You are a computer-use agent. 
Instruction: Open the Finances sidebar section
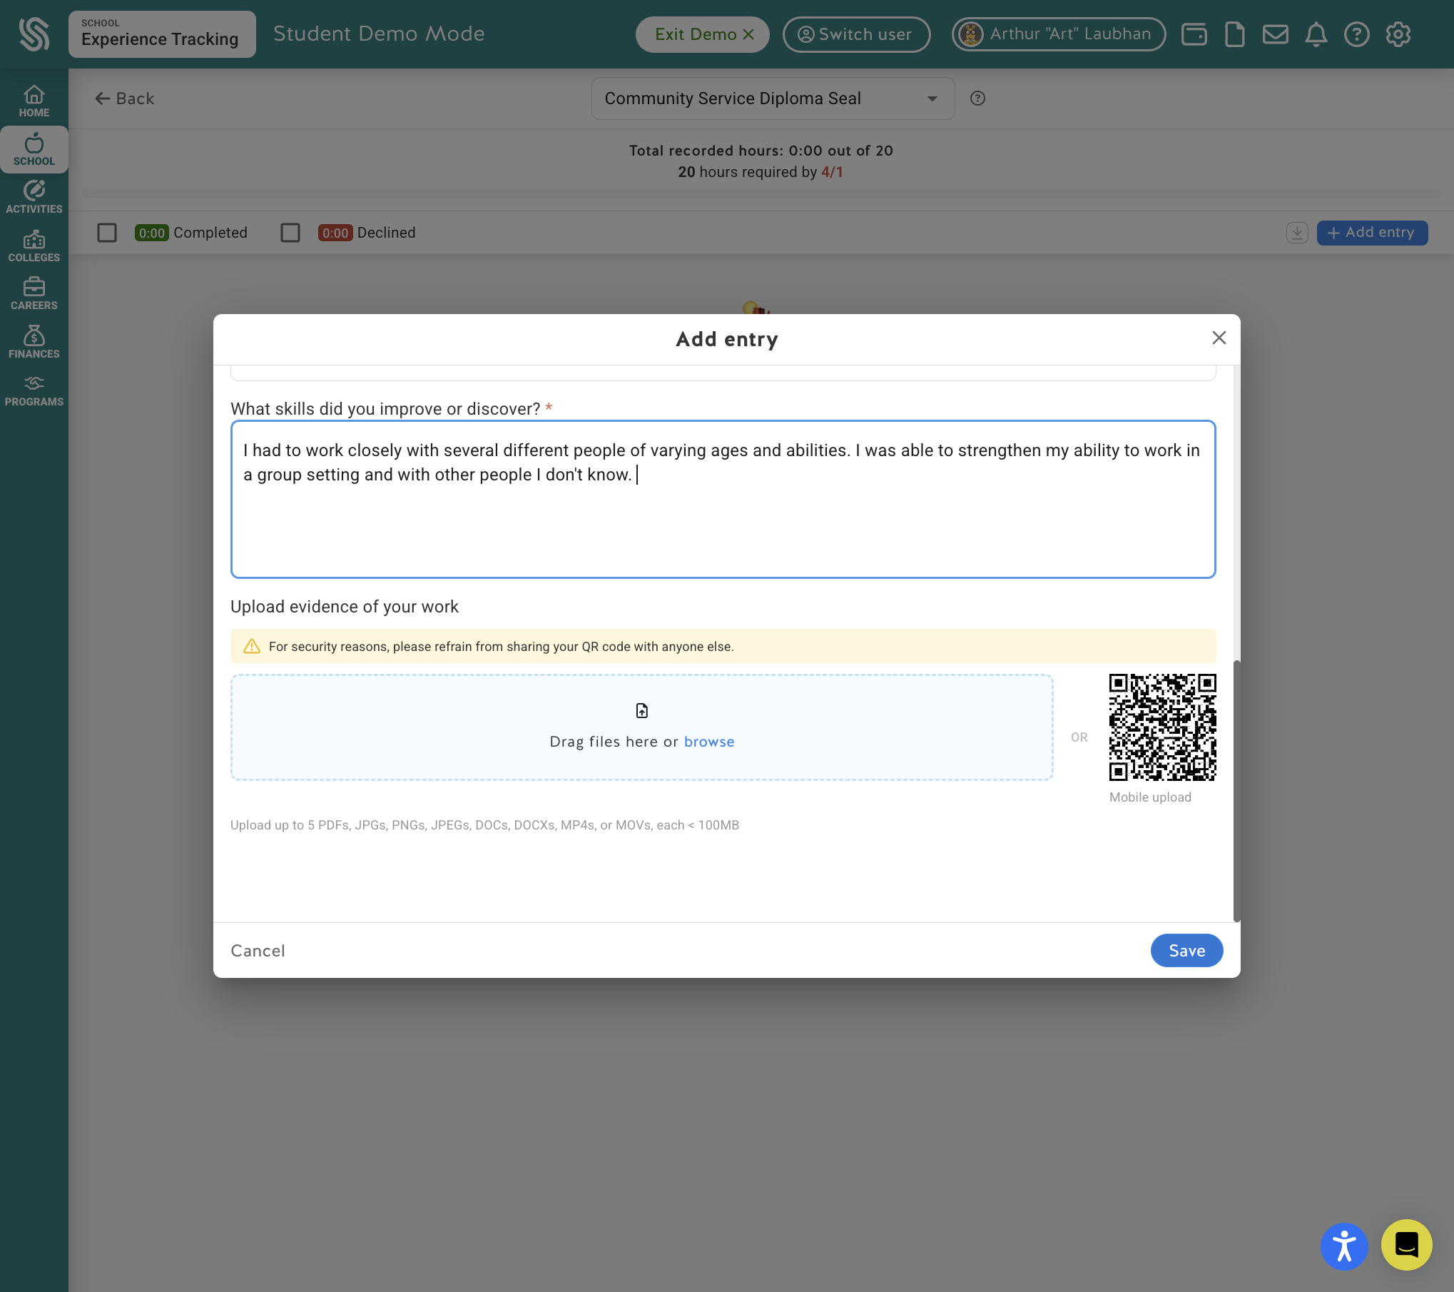(34, 342)
